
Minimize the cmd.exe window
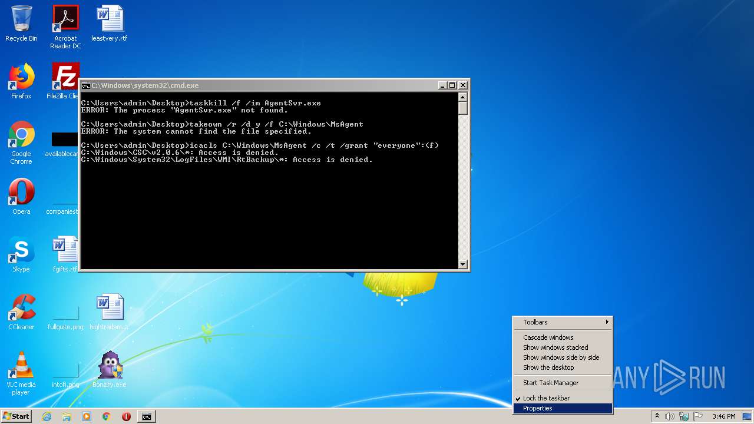pos(442,85)
